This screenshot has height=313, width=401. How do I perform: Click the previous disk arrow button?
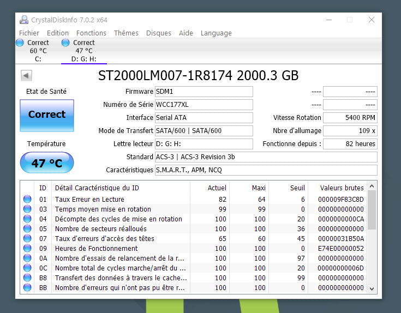pyautogui.click(x=26, y=75)
